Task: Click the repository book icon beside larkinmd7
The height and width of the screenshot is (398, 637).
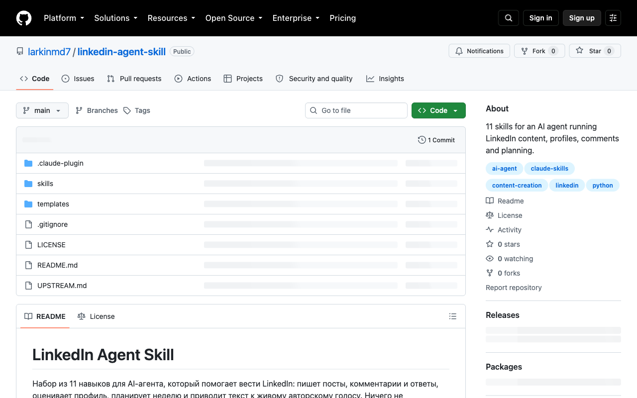Action: click(x=20, y=51)
